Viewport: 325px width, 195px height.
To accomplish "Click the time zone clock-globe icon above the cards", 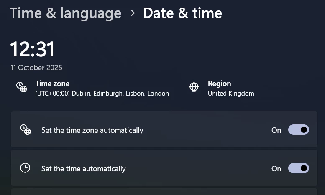I will [22, 87].
